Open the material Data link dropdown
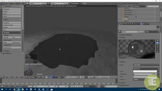This screenshot has height=91, width=162. pos(152,32)
